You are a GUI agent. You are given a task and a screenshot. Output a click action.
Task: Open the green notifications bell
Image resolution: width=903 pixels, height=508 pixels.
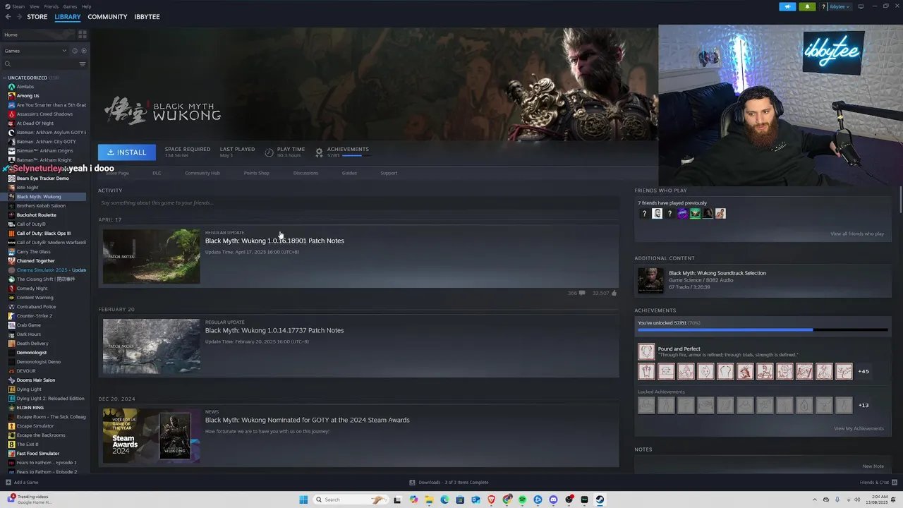[808, 6]
